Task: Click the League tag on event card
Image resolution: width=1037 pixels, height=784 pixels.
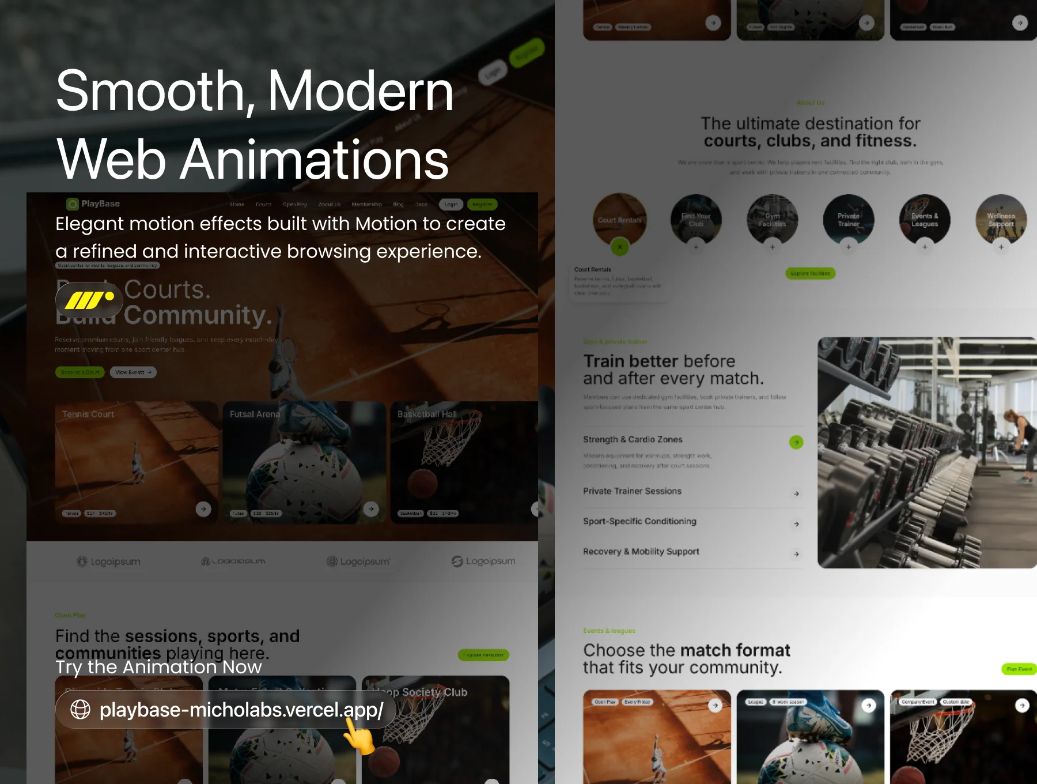Action: [755, 702]
